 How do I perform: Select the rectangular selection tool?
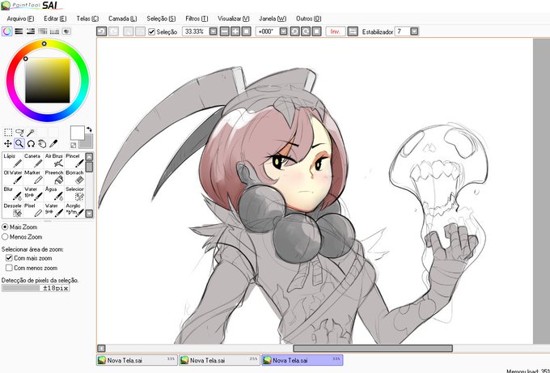click(x=8, y=132)
